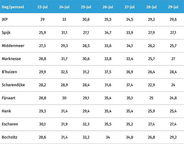Click the Escharen row label
The width and height of the screenshot is (184, 144).
[x=9, y=124]
